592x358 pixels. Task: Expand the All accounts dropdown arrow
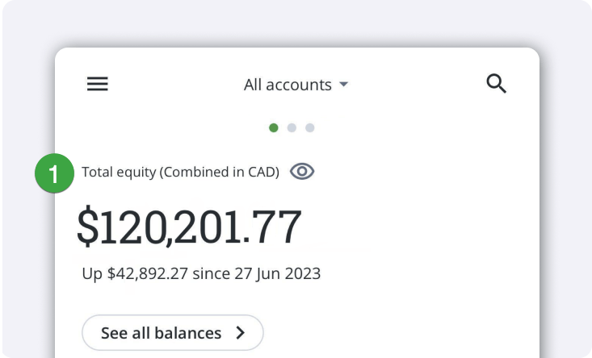click(343, 85)
